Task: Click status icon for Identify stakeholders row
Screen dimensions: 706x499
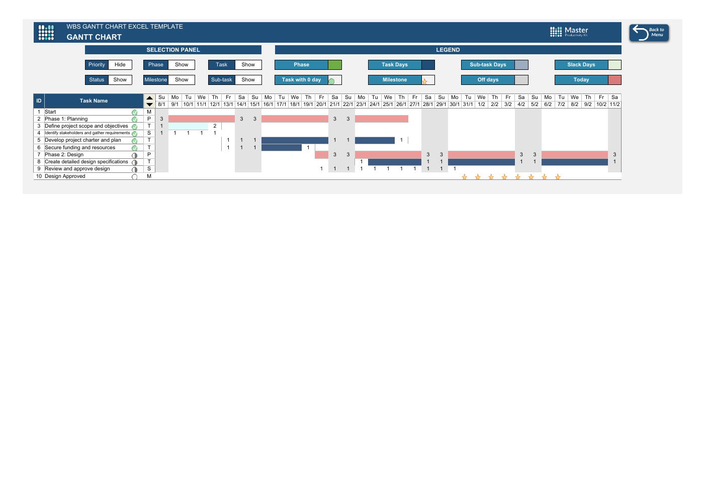Action: click(134, 134)
